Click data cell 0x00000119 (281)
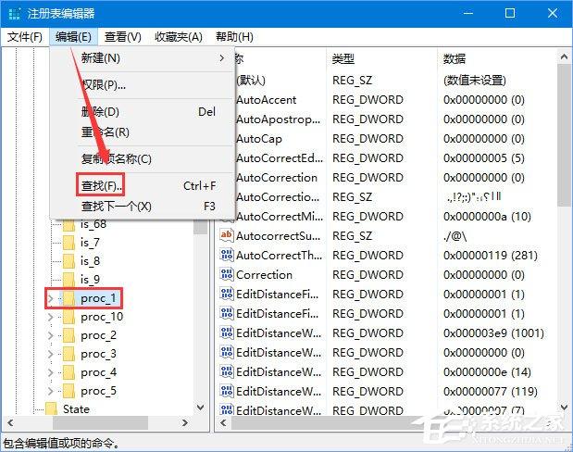 [x=491, y=256]
